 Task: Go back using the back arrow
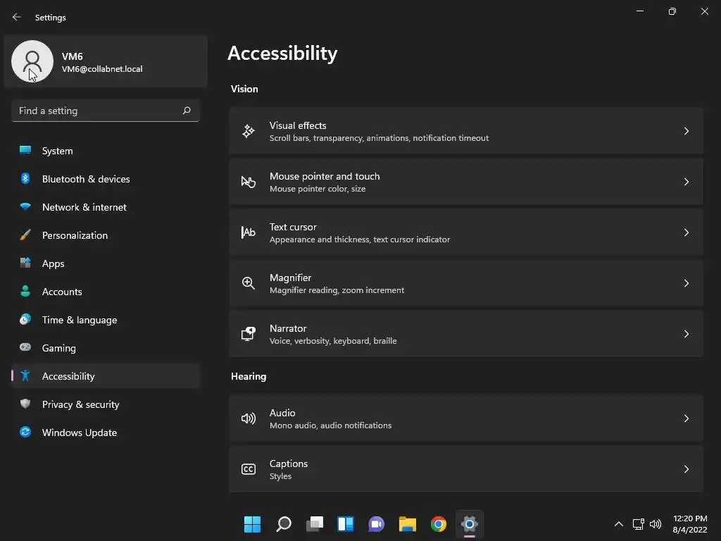[x=17, y=17]
